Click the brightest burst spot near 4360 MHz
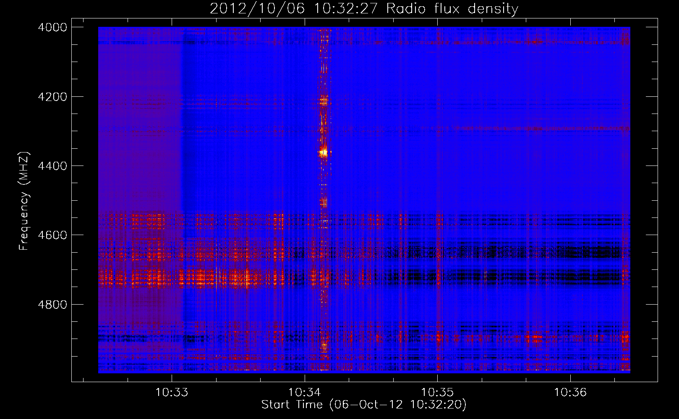 [324, 153]
